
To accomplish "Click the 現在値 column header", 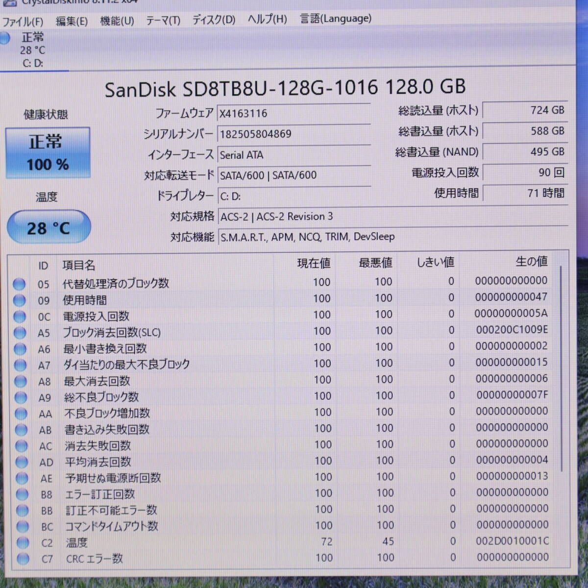I will point(314,264).
